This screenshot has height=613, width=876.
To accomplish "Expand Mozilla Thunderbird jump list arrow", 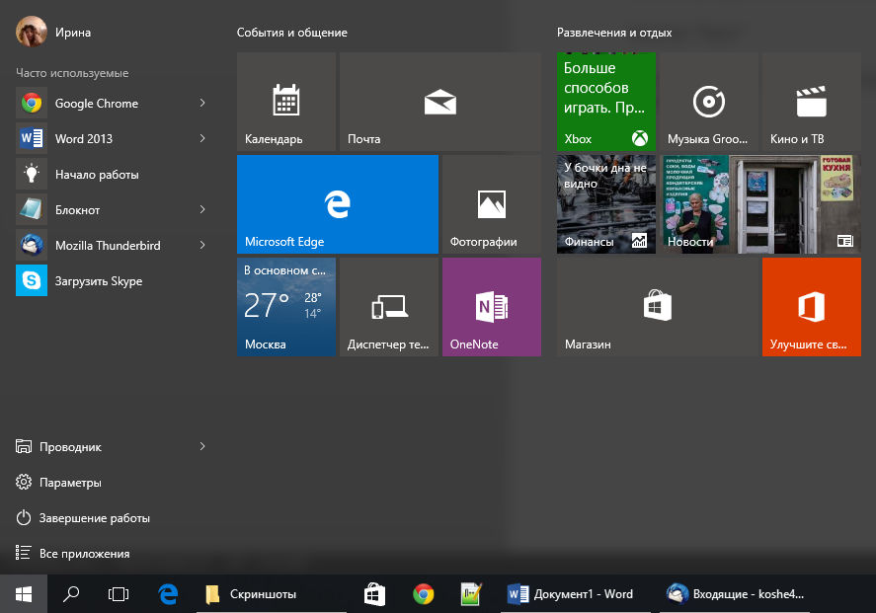I will (202, 246).
